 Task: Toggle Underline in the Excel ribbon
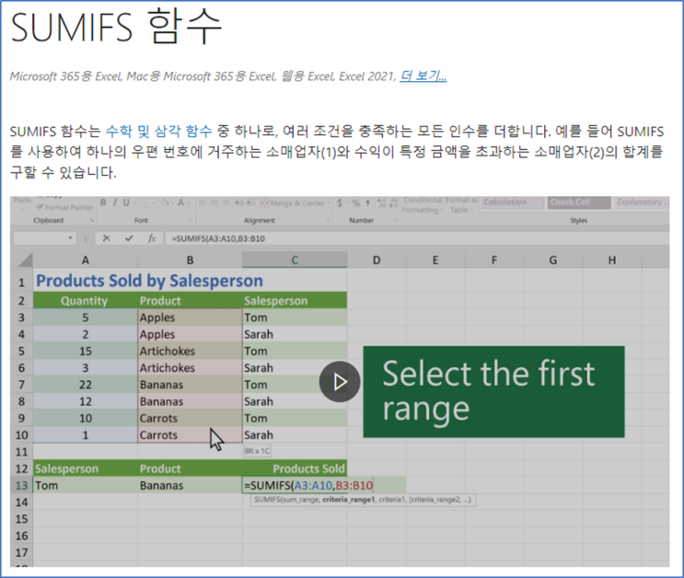126,202
